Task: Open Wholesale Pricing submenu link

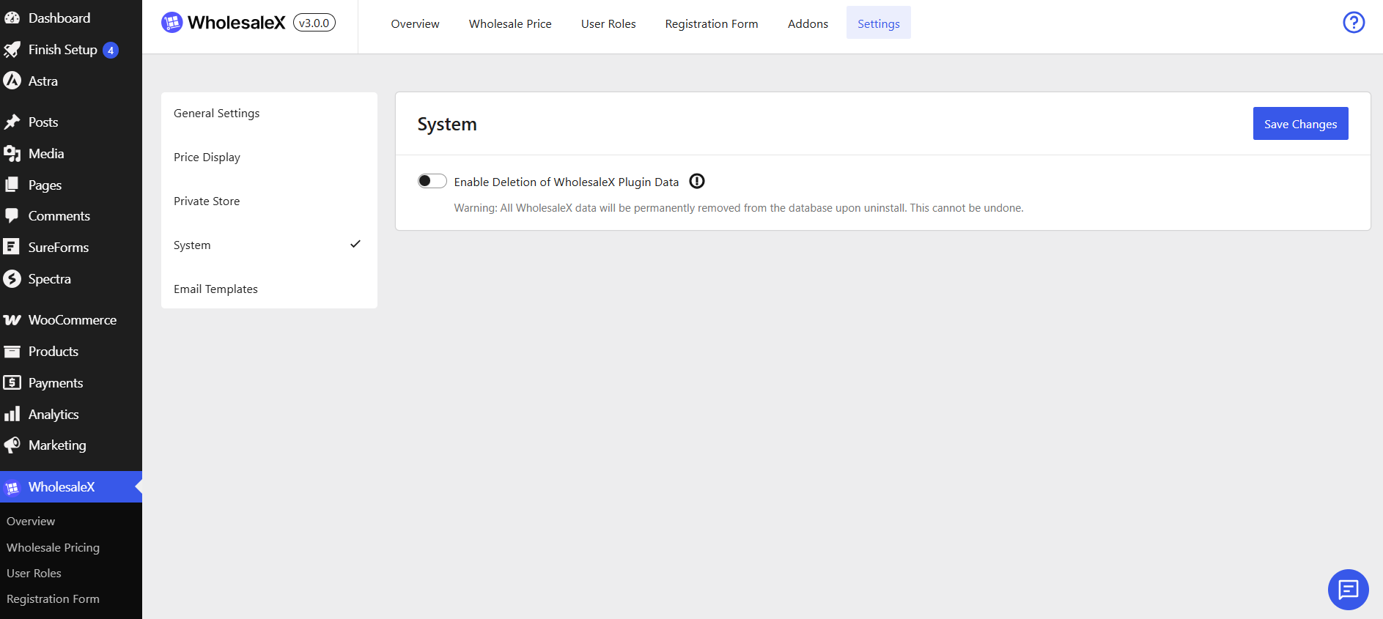Action: tap(53, 547)
